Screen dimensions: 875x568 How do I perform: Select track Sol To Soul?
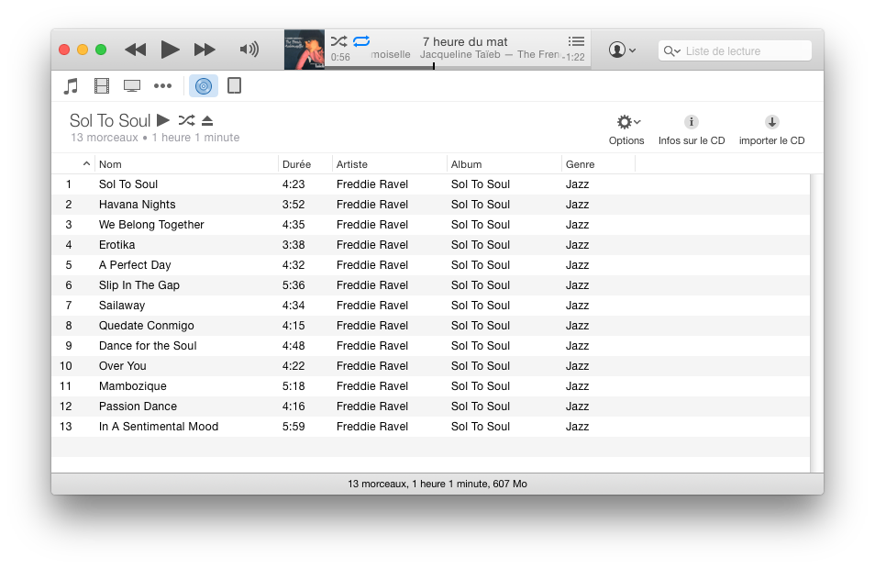click(430, 184)
